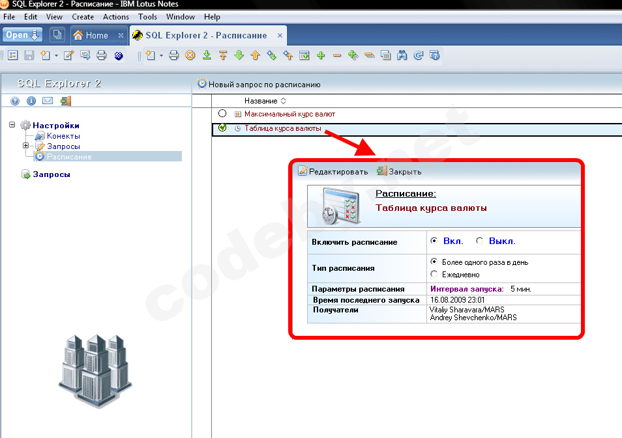The image size is (622, 438).
Task: Click the help window toolbar icon
Action: coord(435,55)
